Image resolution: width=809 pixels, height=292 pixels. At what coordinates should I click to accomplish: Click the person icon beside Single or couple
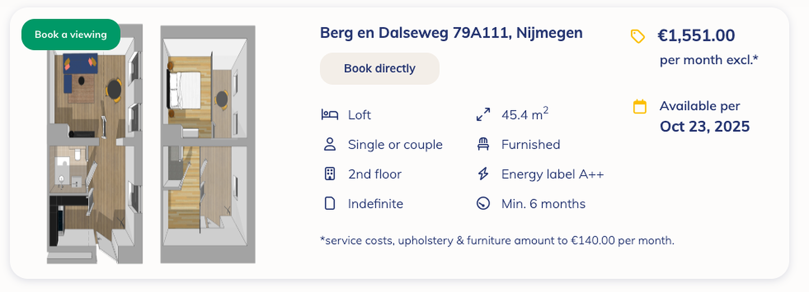[329, 144]
